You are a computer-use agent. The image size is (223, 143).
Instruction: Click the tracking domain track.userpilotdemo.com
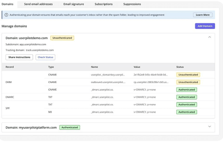40,50
